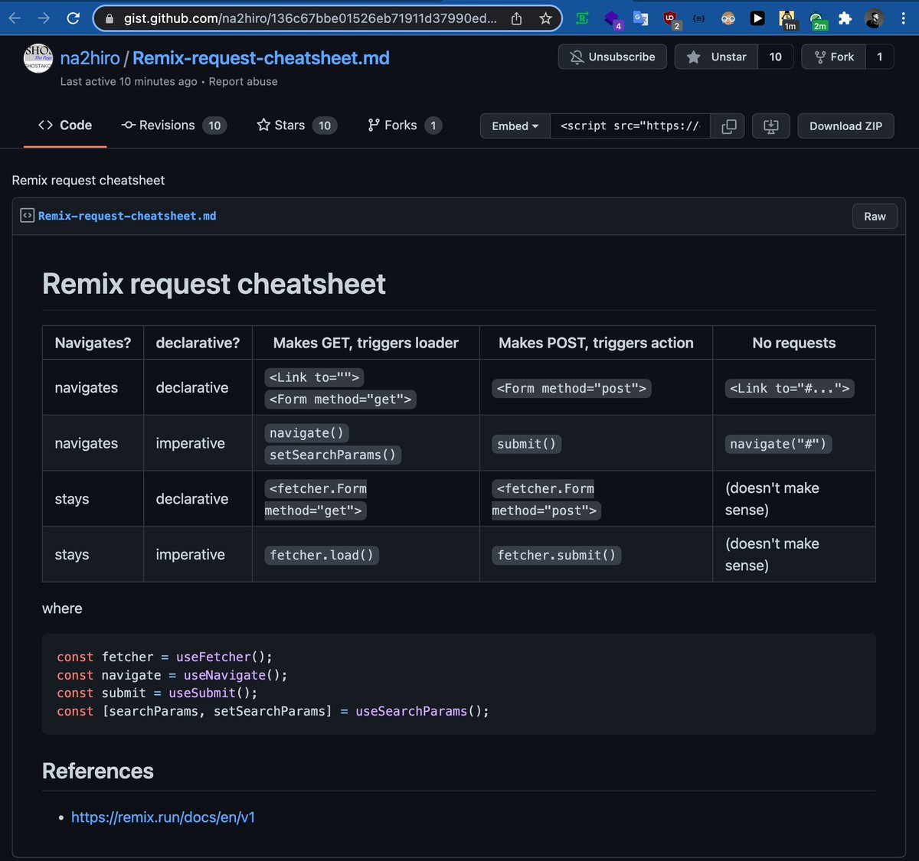Click the <Link to="#..."> code snippet
Viewport: 919px width, 861px height.
(x=790, y=389)
